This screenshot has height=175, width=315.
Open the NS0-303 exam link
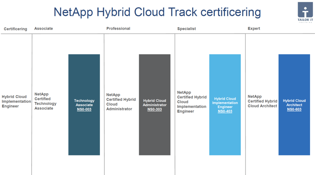click(154, 109)
